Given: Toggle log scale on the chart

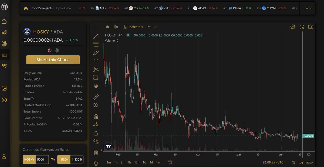Looking at the screenshot, I should pyautogui.click(x=301, y=162).
